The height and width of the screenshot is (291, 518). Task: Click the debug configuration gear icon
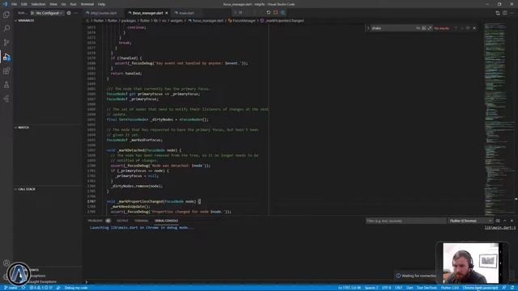click(69, 13)
